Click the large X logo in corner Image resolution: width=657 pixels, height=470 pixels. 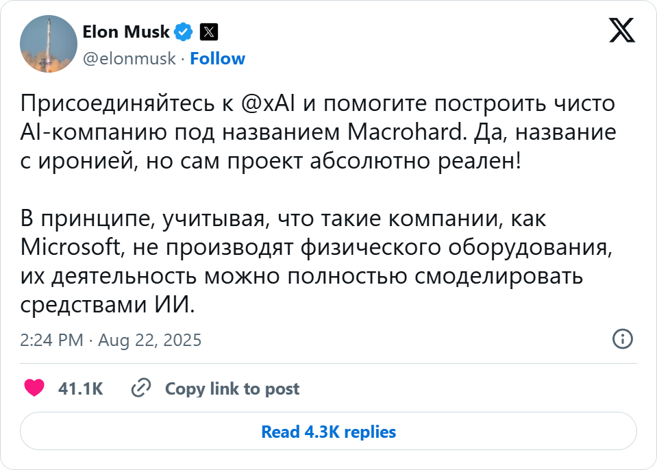[621, 32]
